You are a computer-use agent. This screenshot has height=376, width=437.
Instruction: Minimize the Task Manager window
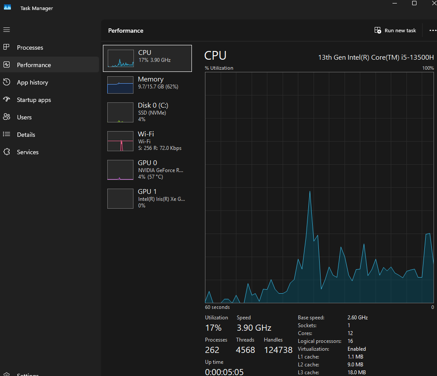coord(395,3)
